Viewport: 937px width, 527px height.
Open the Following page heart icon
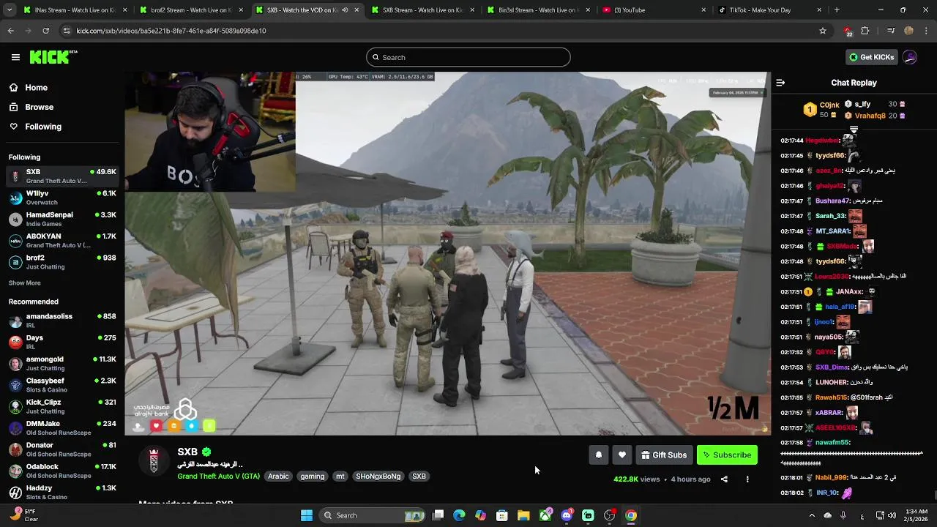pyautogui.click(x=13, y=127)
